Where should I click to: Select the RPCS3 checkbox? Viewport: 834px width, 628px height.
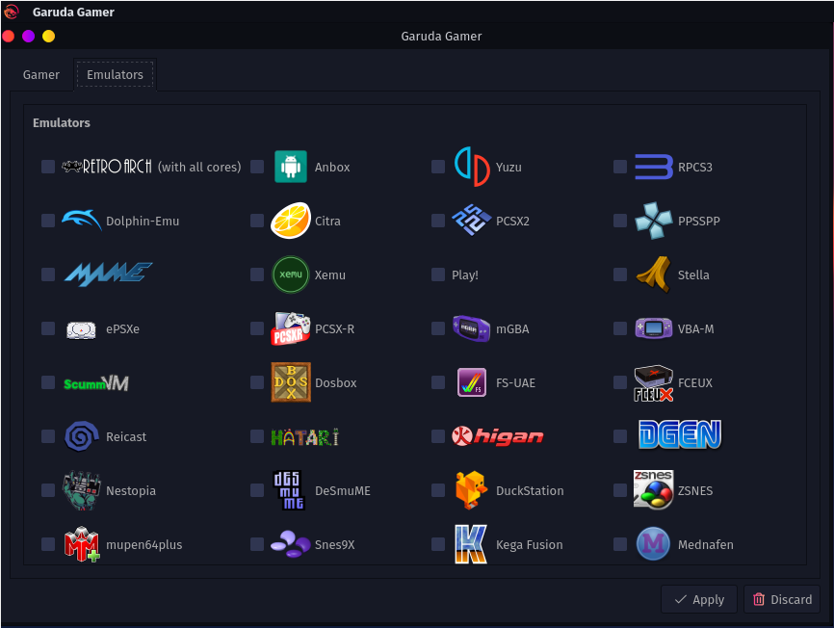[619, 167]
